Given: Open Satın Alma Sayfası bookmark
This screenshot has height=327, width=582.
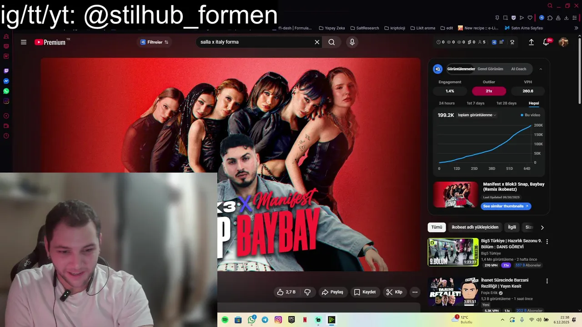Looking at the screenshot, I should pyautogui.click(x=524, y=28).
